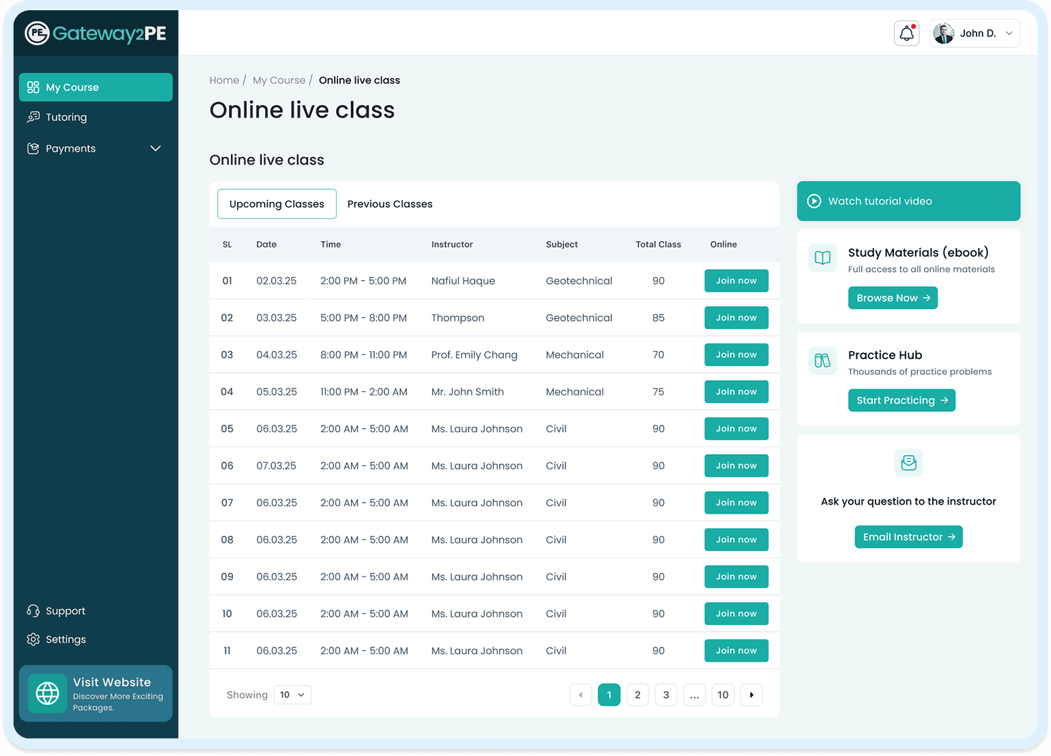Click the Study Materials book icon
The image size is (1051, 756).
822,258
